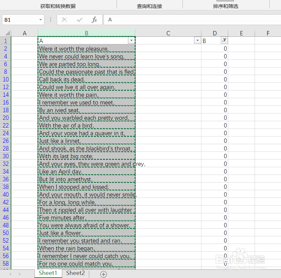The image size is (281, 278).
Task: Click cell 'Were it worth the pain,'
Action: [87, 94]
